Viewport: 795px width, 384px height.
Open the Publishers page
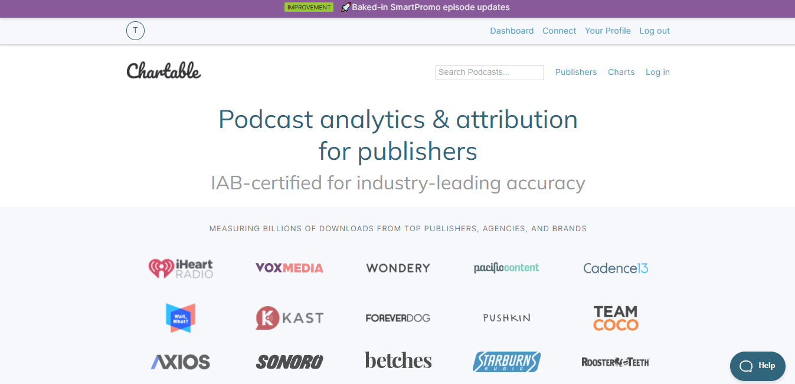[576, 72]
